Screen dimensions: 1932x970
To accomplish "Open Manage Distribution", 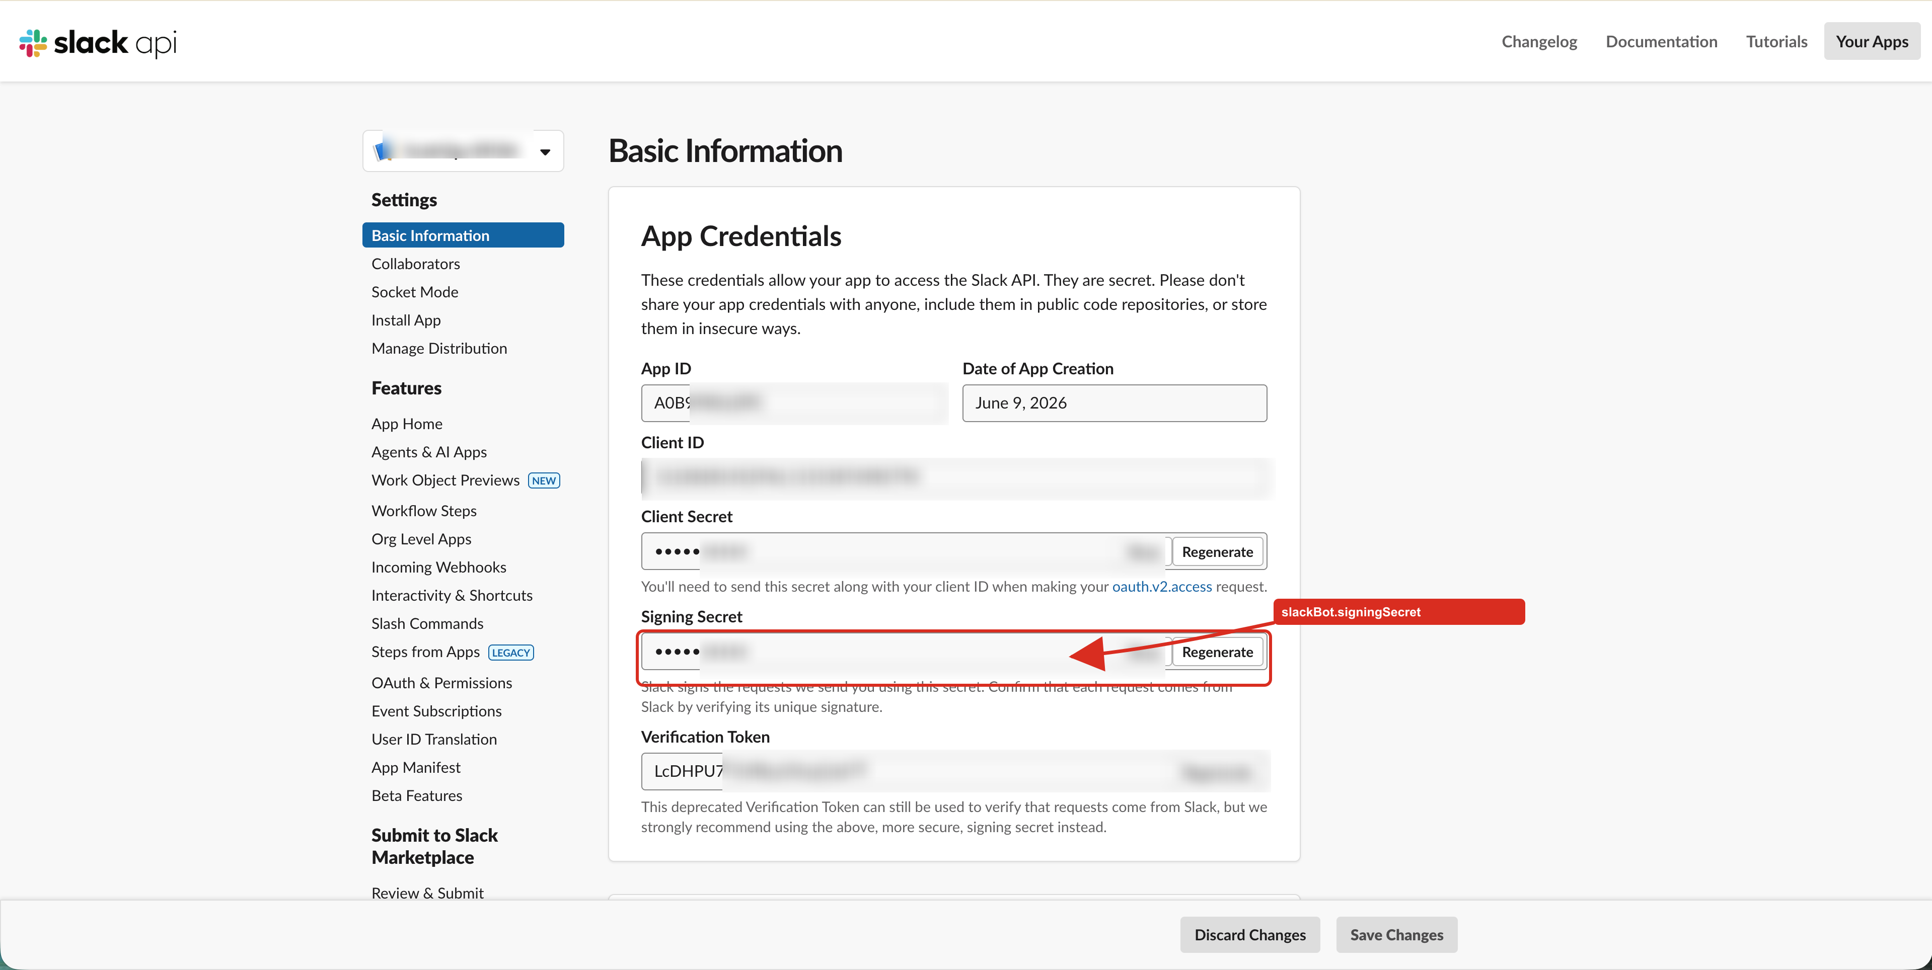I will coord(439,349).
